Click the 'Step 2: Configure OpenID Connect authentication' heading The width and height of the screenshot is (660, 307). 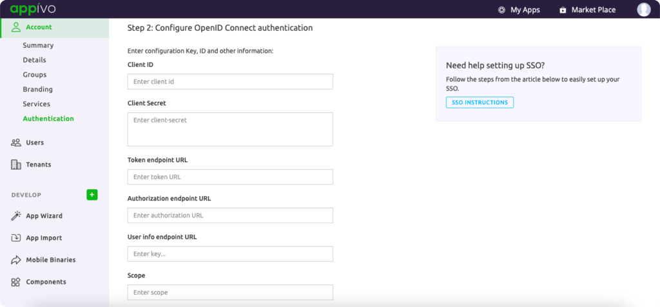coord(220,28)
